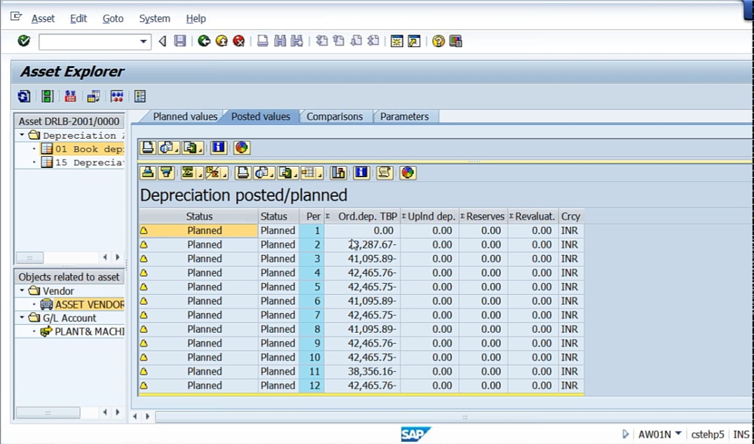
Task: Click the blue Info icon beside the bar chart icon
Action: click(x=361, y=173)
